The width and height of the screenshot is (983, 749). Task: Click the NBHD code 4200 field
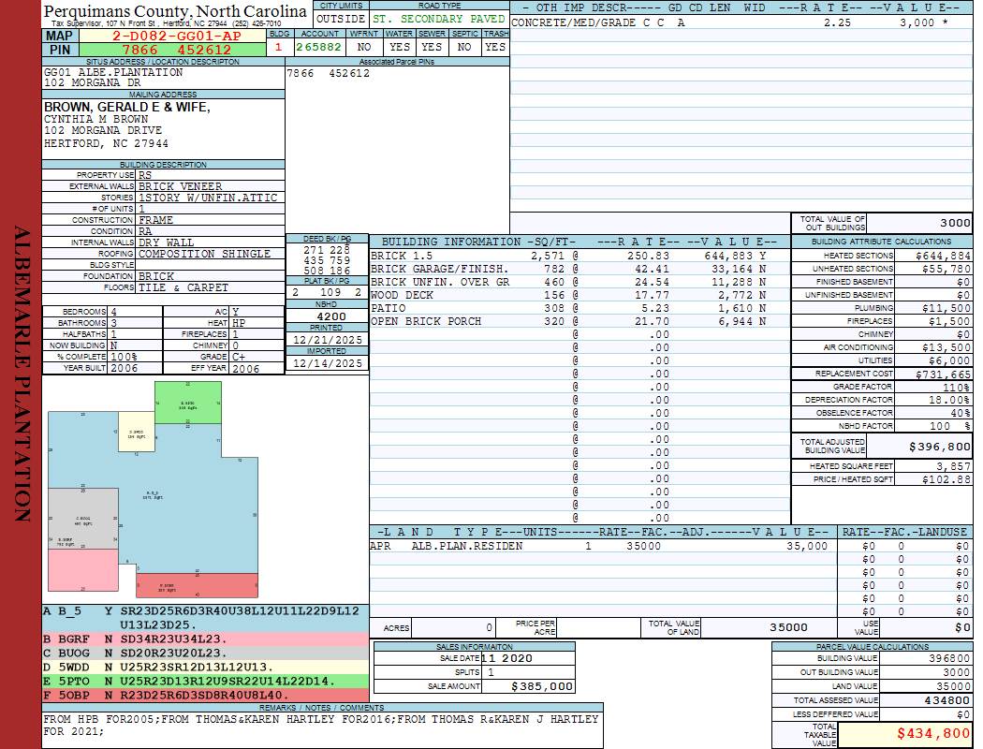[328, 317]
